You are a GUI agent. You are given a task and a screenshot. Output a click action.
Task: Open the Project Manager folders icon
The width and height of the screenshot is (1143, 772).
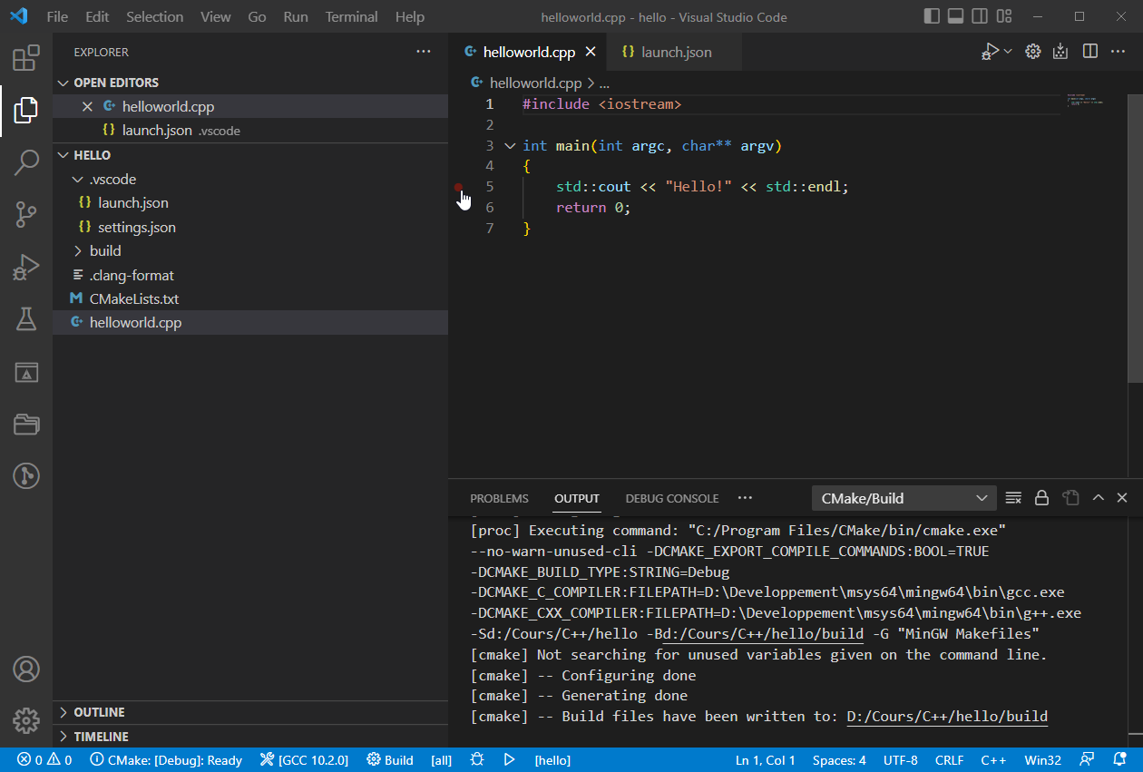tap(25, 424)
